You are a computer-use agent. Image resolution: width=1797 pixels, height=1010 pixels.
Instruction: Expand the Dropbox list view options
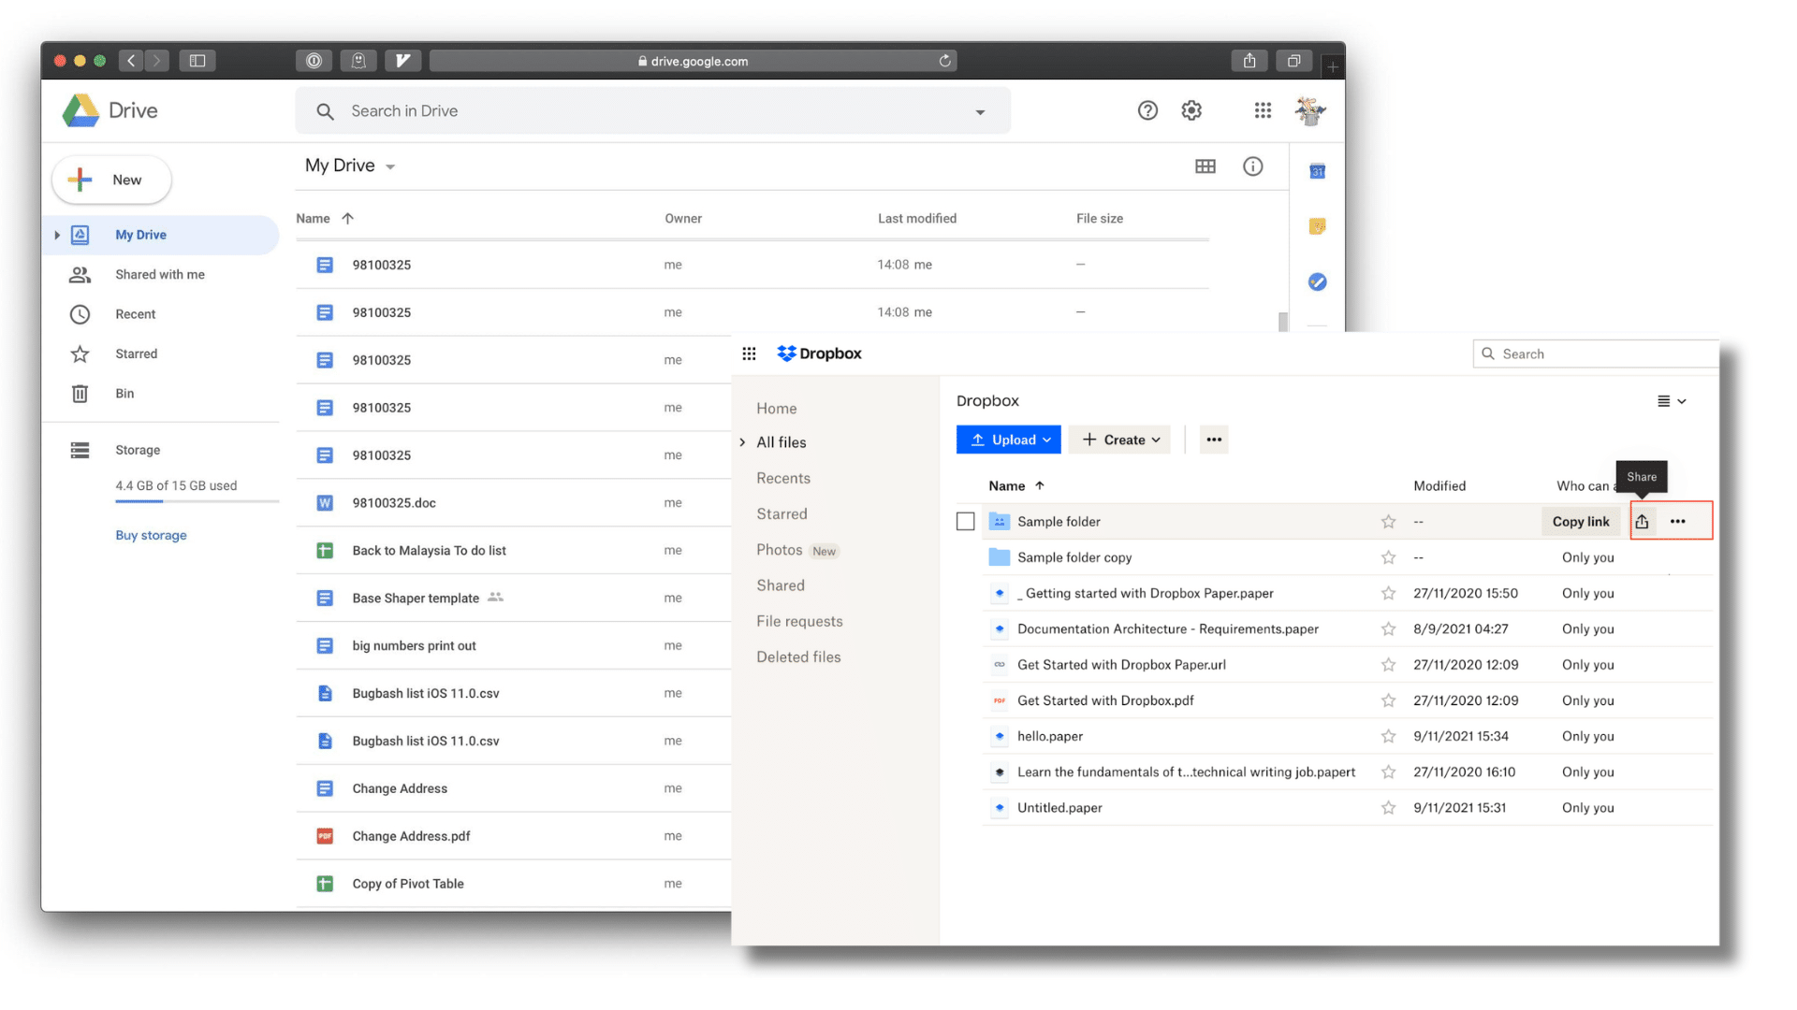1673,399
